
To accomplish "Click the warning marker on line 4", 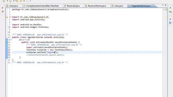I will (x=7, y=17).
